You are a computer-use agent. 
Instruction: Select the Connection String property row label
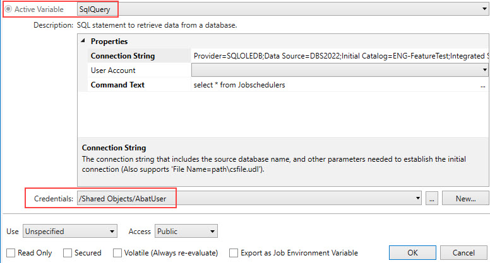[122, 56]
